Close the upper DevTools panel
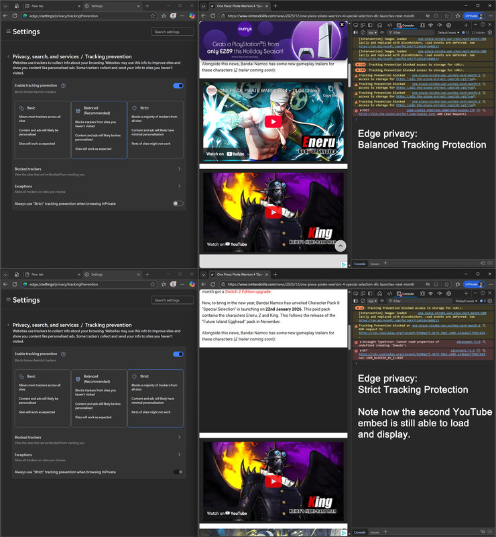The width and height of the screenshot is (496, 537). tap(490, 25)
